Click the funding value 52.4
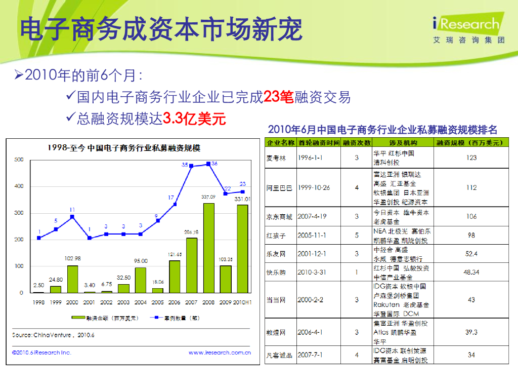 coord(471,254)
